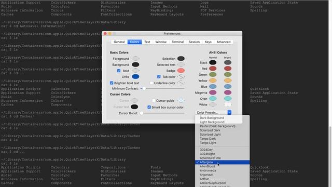This screenshot has height=187, width=332.
Task: Choose the 3024Night preset
Action: pos(223,154)
